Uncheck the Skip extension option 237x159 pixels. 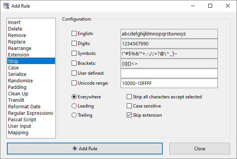pos(129,115)
